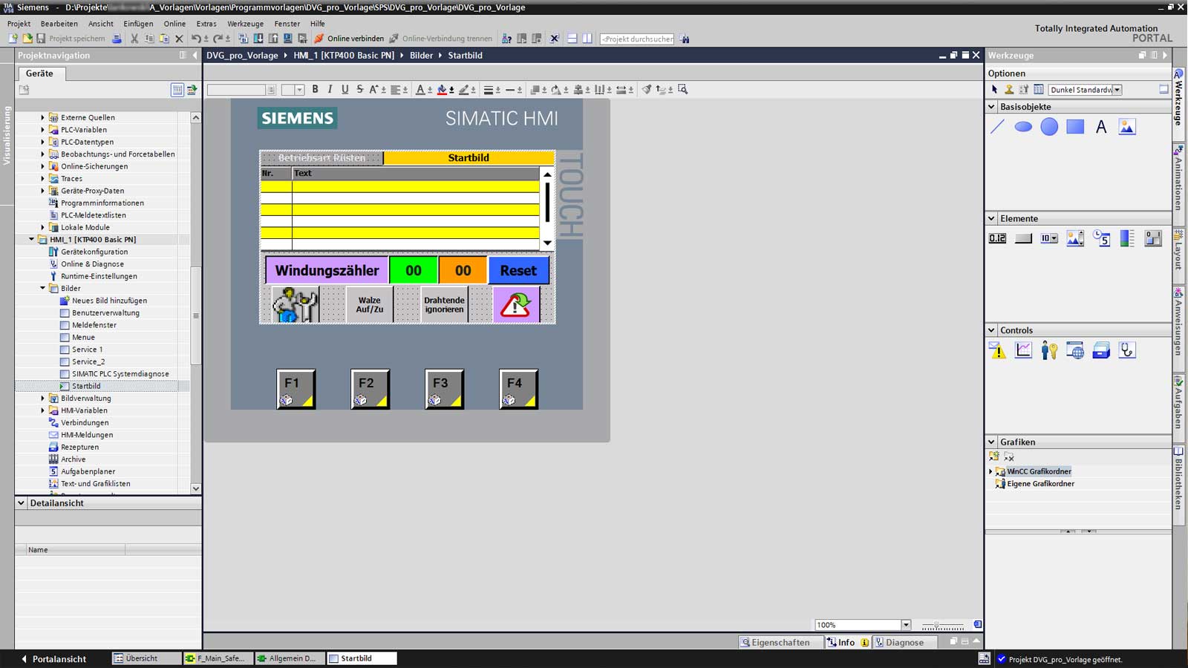The image size is (1188, 668).
Task: Pick the font color swatch button
Action: pos(420,90)
